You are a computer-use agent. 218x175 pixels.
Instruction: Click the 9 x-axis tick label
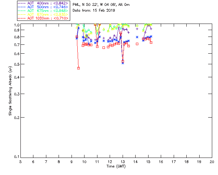(x=72, y=162)
